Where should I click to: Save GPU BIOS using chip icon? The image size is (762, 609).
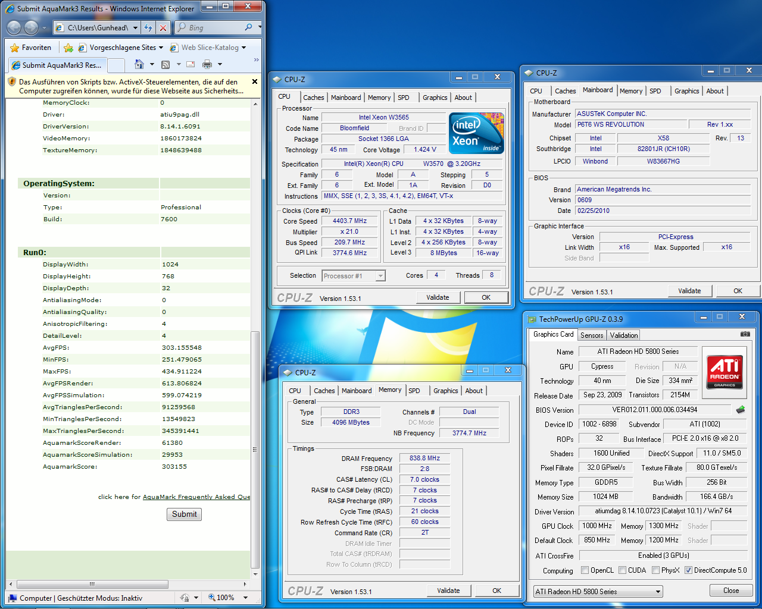[x=741, y=410]
